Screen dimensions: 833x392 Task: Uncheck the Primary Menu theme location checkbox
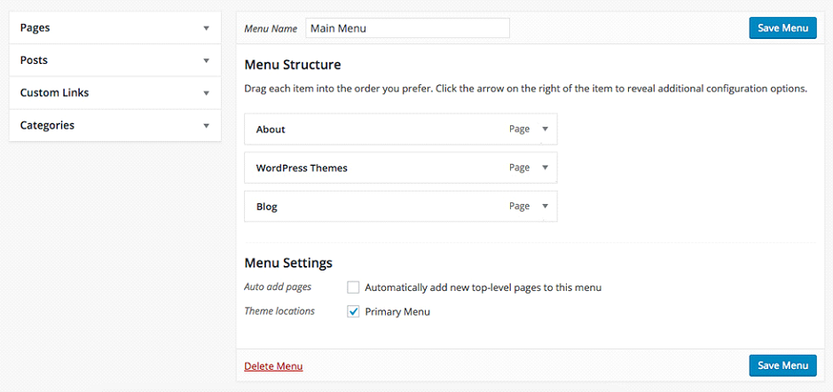pyautogui.click(x=353, y=312)
